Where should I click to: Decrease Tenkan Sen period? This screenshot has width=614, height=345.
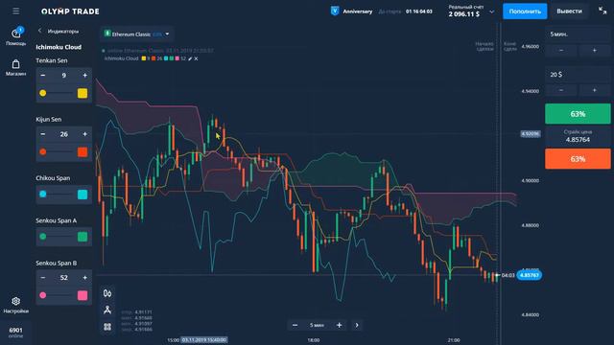pos(43,75)
